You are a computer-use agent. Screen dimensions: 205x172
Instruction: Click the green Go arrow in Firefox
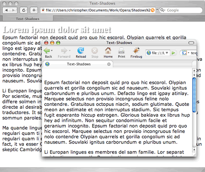point(173,53)
